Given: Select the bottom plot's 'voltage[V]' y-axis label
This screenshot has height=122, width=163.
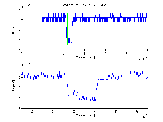Looking at the screenshot, I should [x=14, y=88].
